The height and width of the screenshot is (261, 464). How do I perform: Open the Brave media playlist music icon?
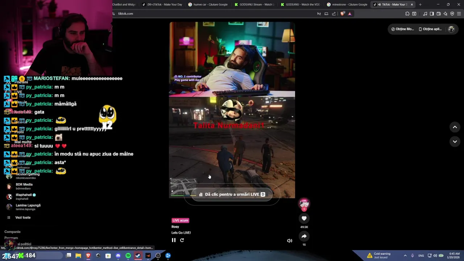[425, 14]
